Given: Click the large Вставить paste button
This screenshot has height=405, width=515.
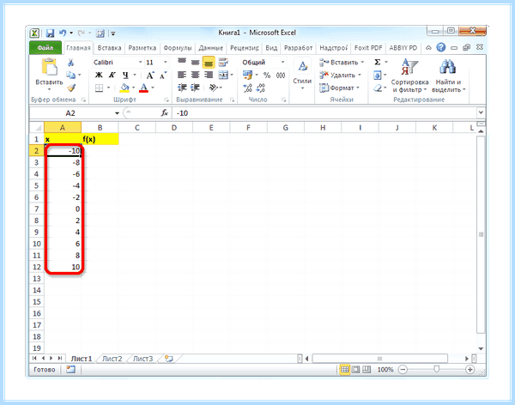Looking at the screenshot, I should tap(49, 75).
